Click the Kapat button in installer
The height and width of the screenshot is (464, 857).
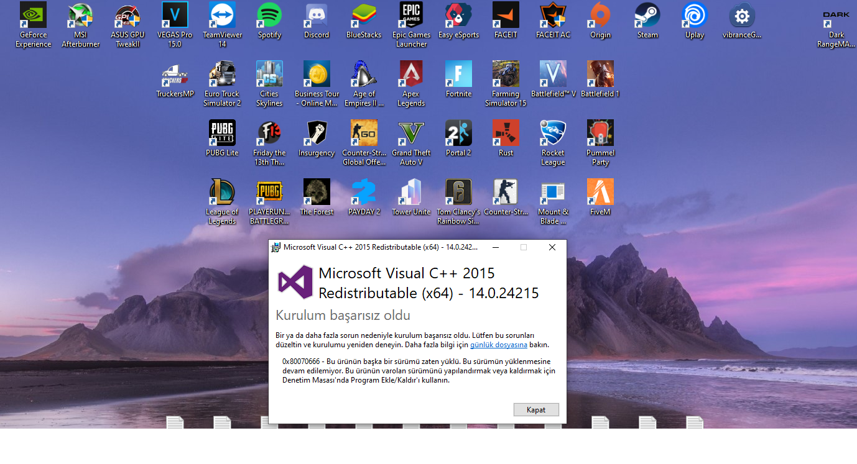(536, 410)
